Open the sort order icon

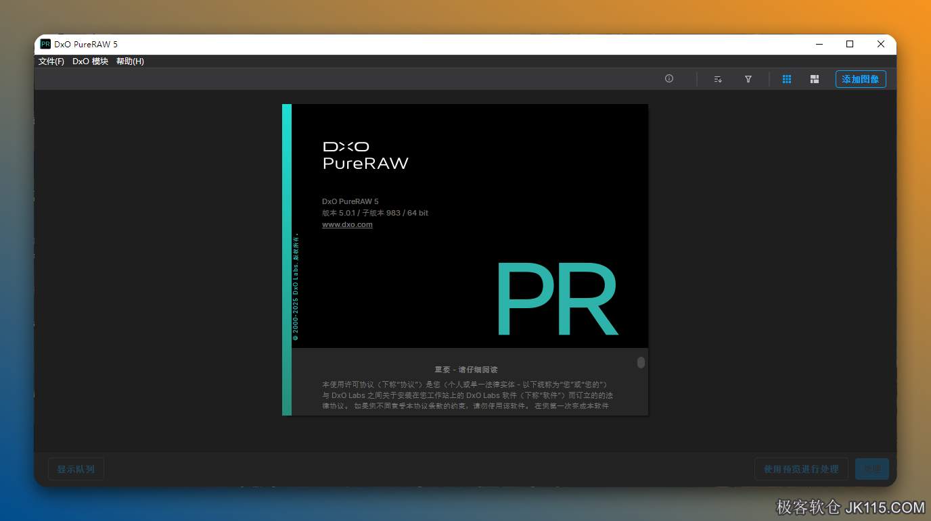coord(718,79)
